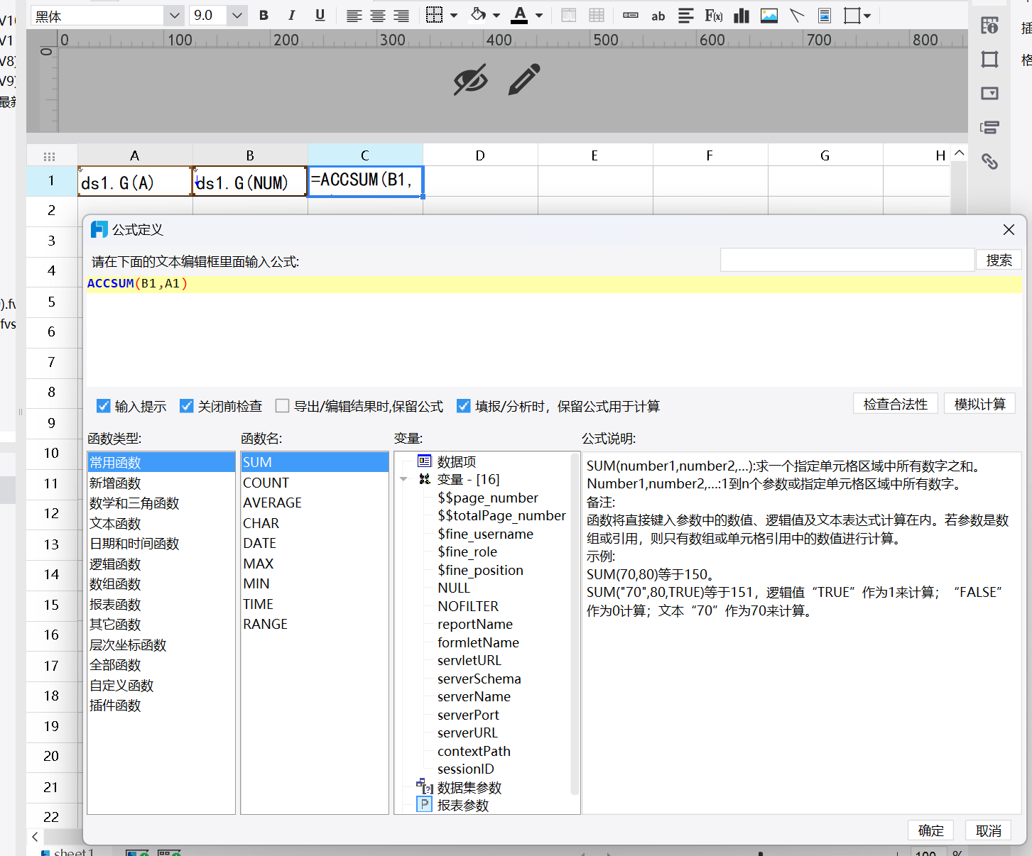Insert an image via the picture icon
The height and width of the screenshot is (856, 1032).
click(769, 16)
